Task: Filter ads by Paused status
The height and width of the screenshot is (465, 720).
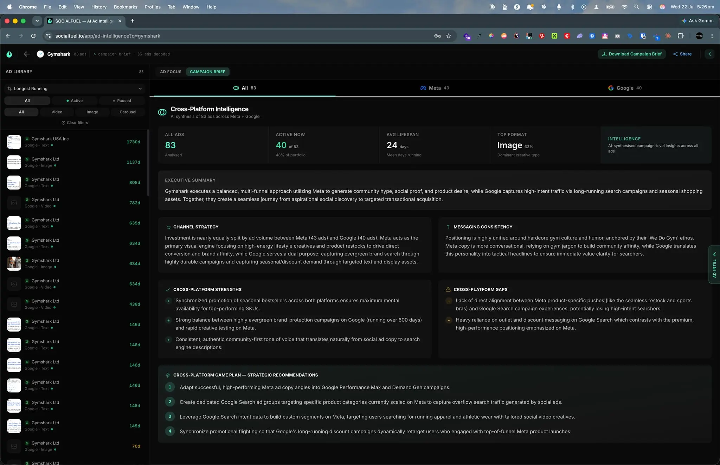Action: click(122, 101)
